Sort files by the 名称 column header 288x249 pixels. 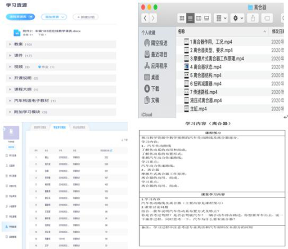pos(182,31)
